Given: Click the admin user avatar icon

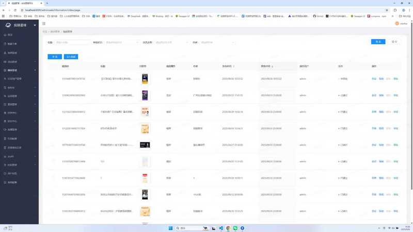Looking at the screenshot, I should tap(397, 24).
